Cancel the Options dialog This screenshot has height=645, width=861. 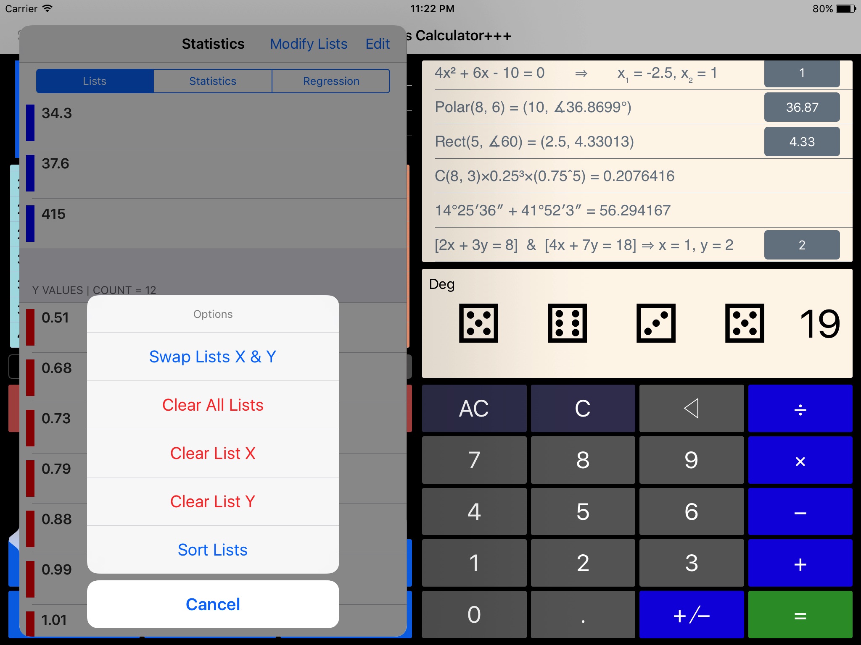(x=212, y=604)
